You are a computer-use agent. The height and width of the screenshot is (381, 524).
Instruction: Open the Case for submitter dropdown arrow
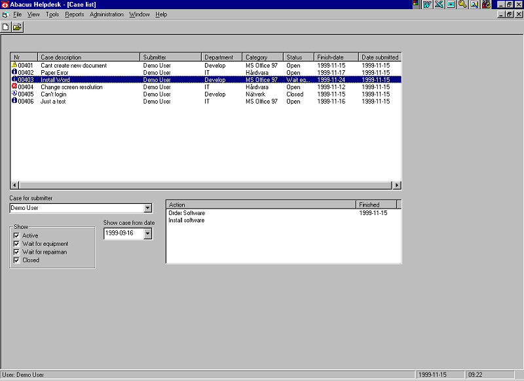point(148,208)
